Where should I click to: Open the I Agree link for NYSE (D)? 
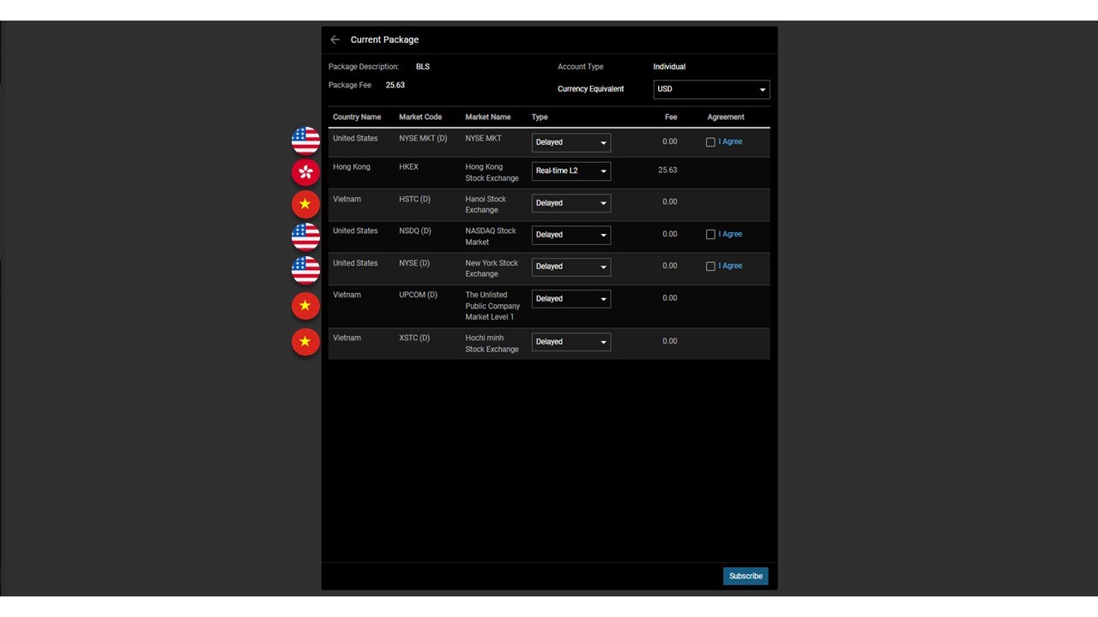point(730,266)
